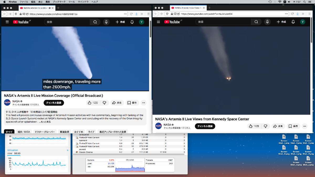This screenshot has width=315, height=177.
Task: Reload page in left Firefox window
Action: (x=131, y=14)
